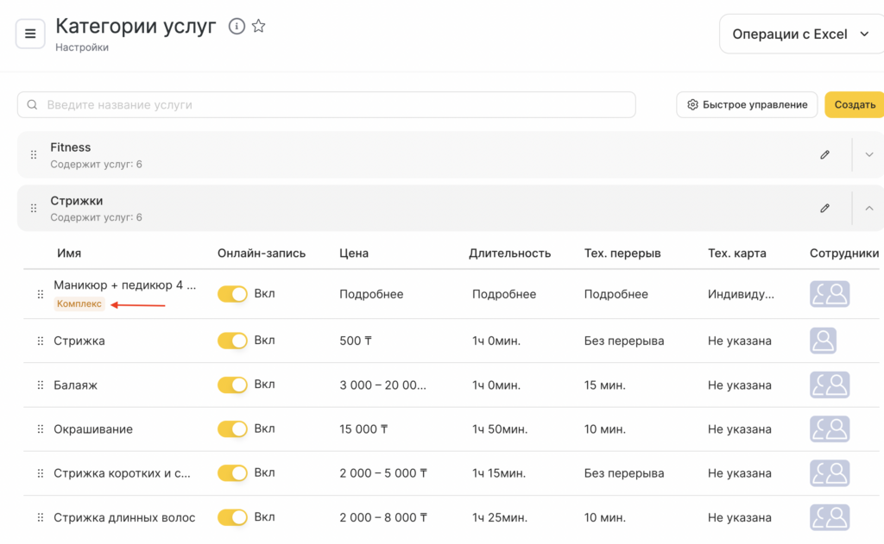Collapse the Стрижки category chevron

point(868,209)
